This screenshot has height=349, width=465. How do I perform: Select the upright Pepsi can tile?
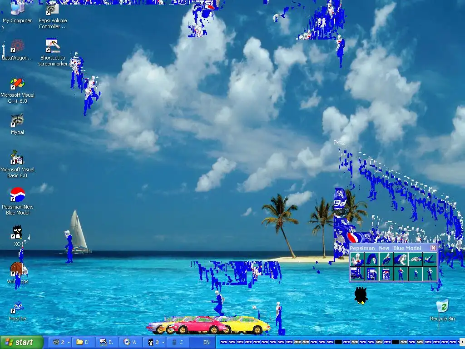tap(386, 274)
